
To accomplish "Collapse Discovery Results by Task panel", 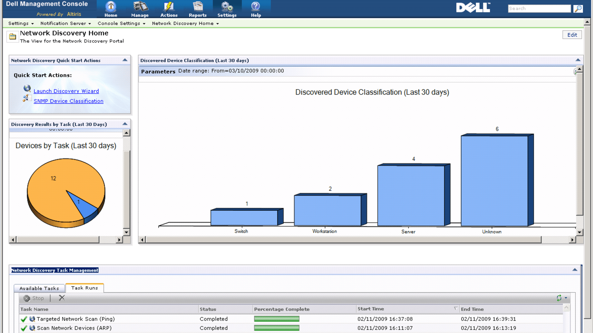I will coord(125,124).
